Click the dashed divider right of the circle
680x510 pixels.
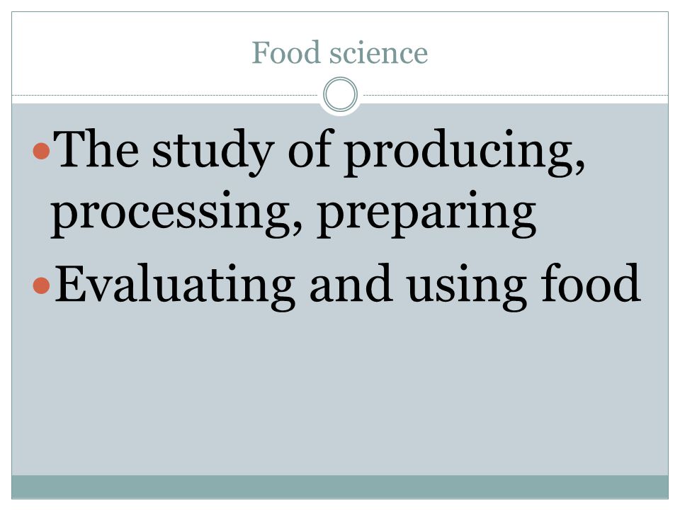(516, 95)
